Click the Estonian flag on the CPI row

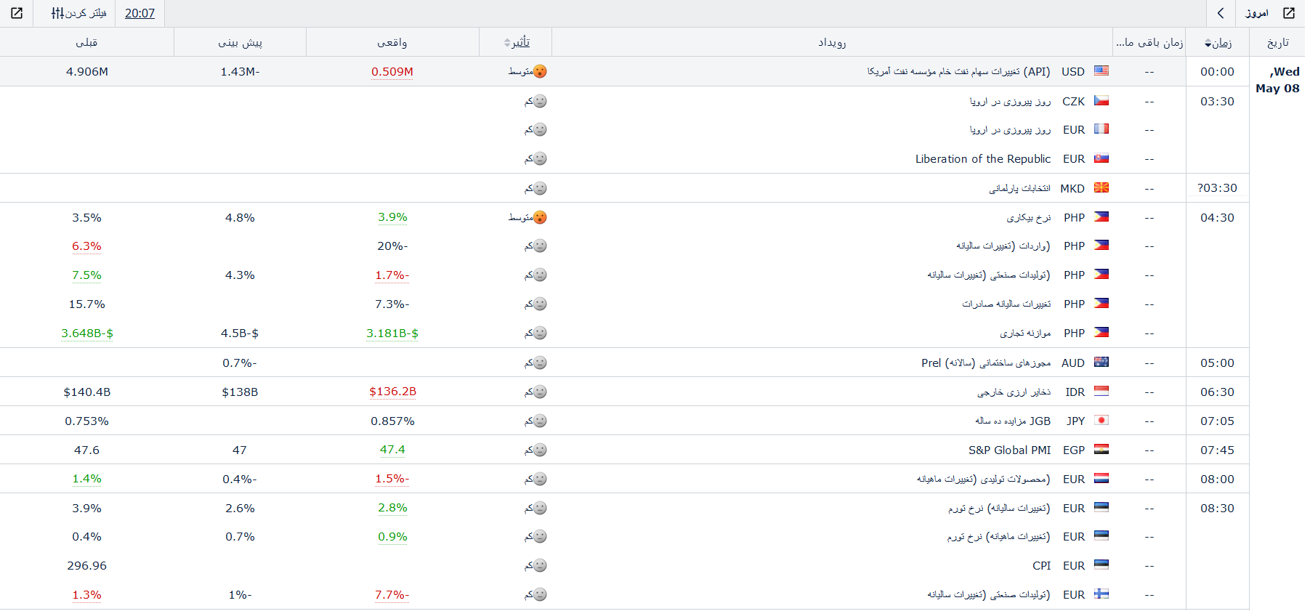(x=1101, y=565)
